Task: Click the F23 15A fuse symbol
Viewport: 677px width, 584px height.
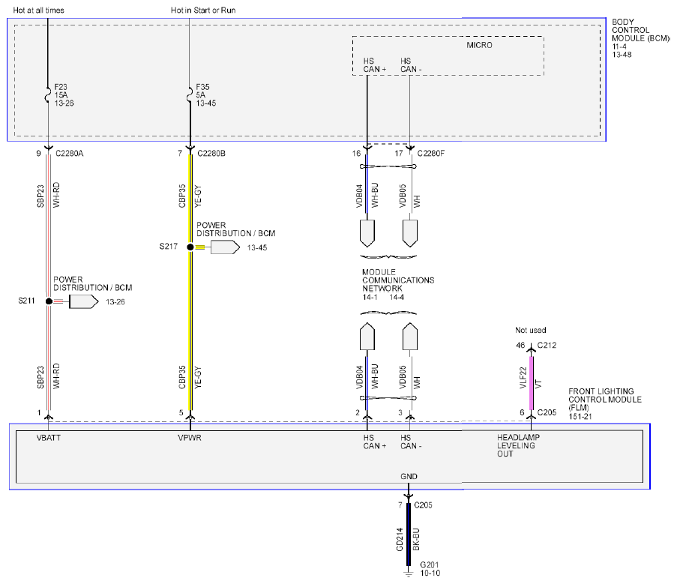Action: point(48,95)
